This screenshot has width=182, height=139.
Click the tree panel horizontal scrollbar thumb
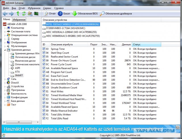click(x=19, y=122)
